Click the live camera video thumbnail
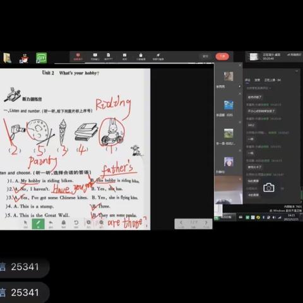Image resolution: width=303 pixels, height=303 pixels. point(229,191)
